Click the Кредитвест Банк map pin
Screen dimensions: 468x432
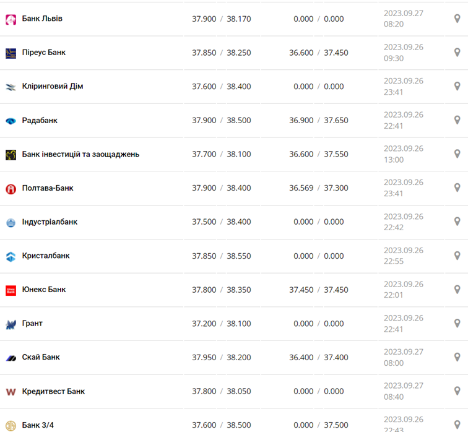(457, 391)
